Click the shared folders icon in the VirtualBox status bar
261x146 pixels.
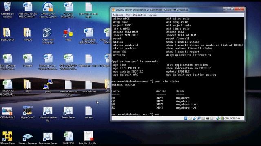(x=203, y=118)
